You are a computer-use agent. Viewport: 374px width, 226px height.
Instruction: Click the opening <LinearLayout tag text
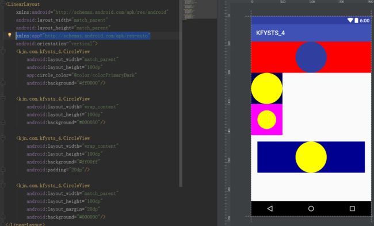click(x=23, y=4)
